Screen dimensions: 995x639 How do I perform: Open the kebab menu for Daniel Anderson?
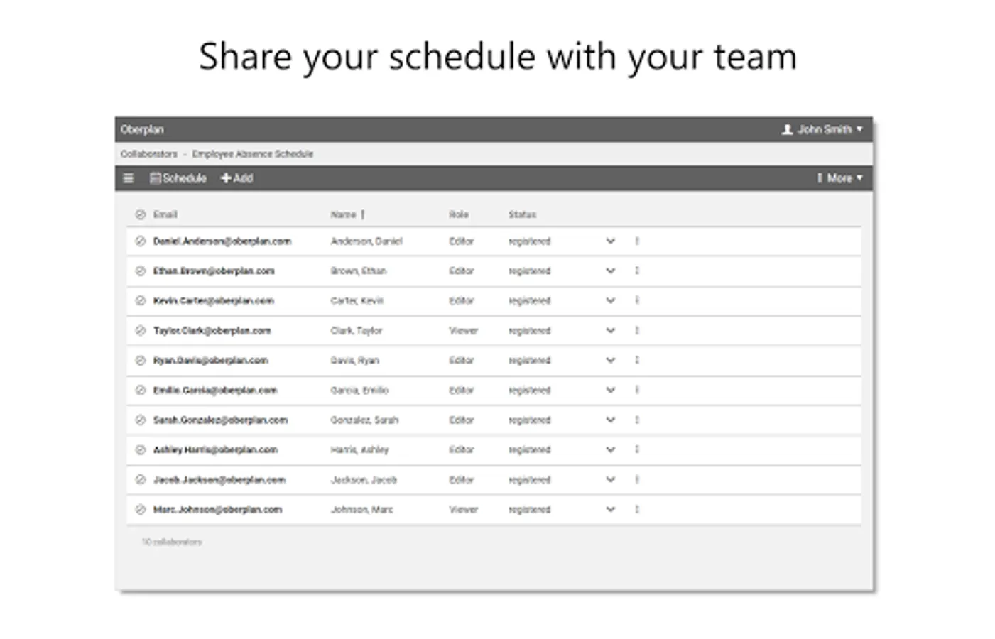[637, 241]
